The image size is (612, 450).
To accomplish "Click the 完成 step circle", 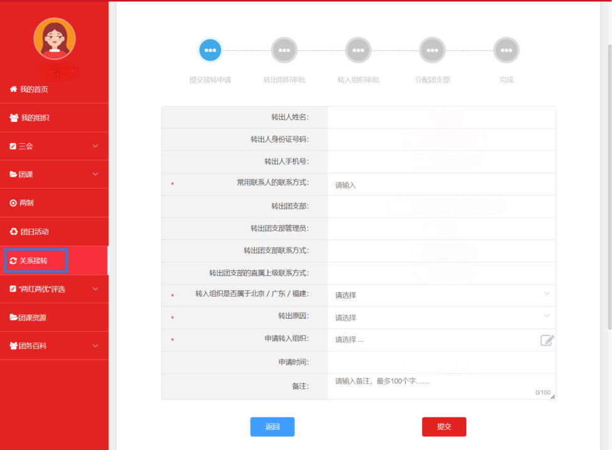I will [x=506, y=50].
